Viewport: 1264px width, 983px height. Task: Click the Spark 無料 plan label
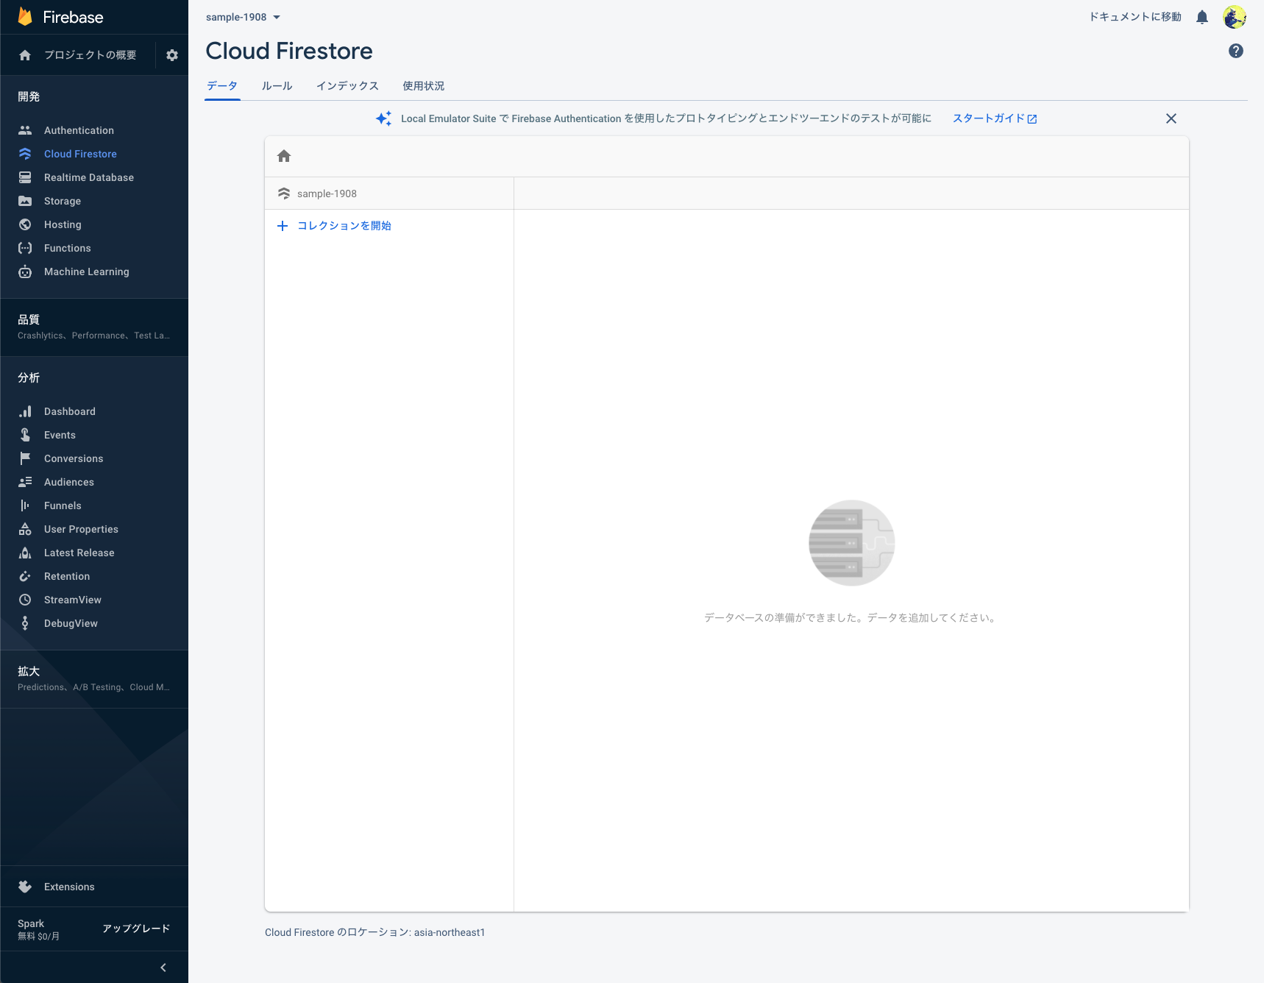[x=39, y=929]
